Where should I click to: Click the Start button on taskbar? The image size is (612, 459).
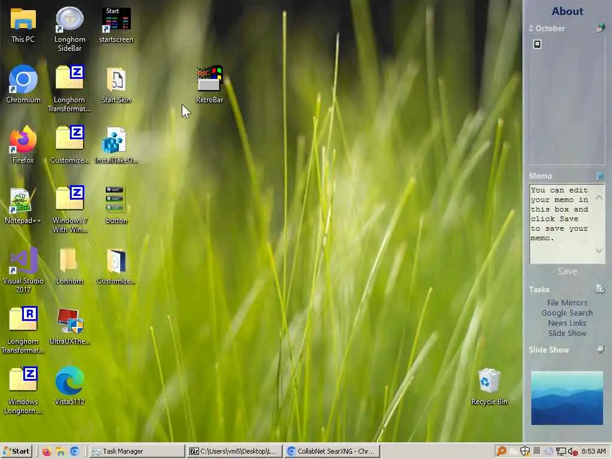(16, 451)
